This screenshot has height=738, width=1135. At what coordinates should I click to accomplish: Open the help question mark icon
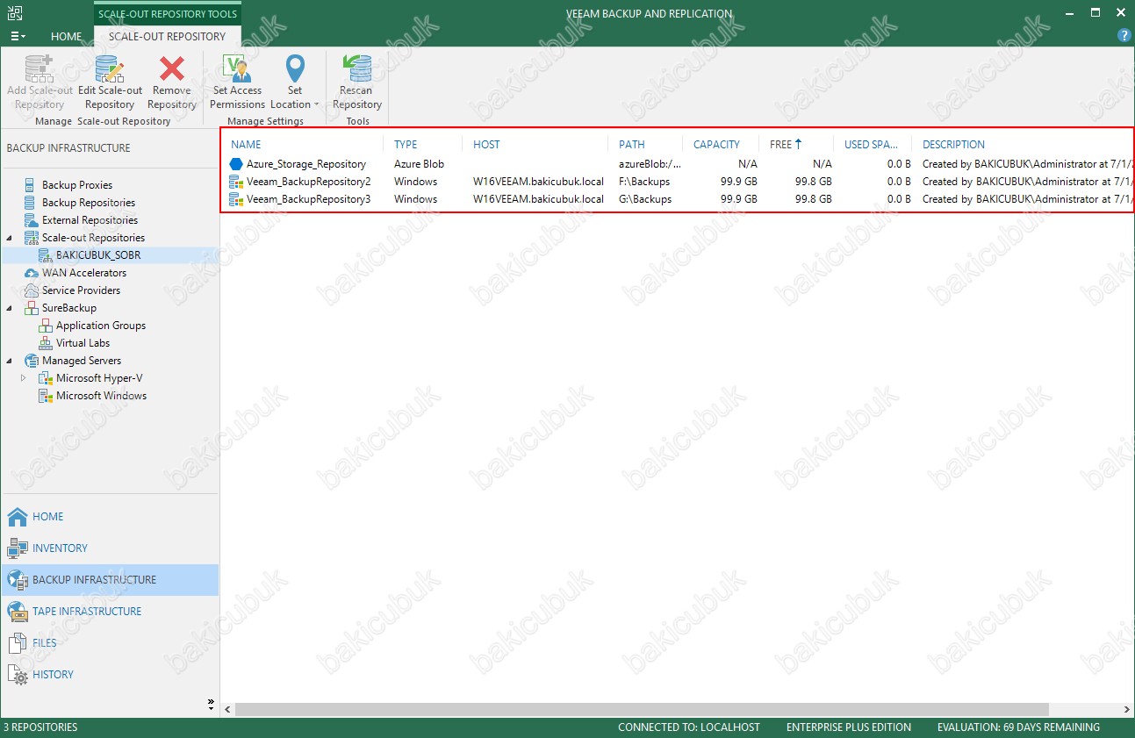point(1124,36)
